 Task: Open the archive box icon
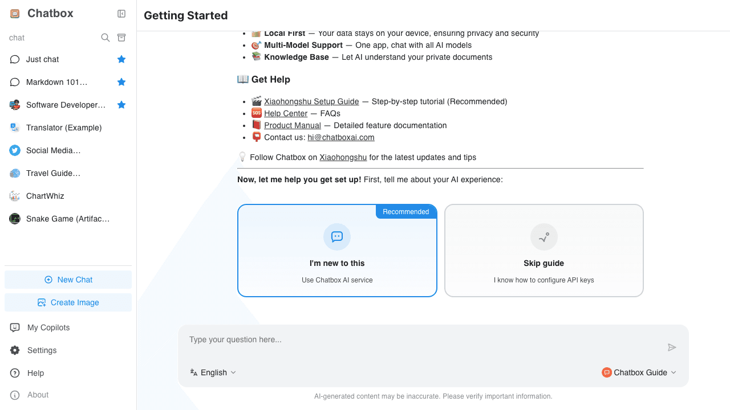[121, 38]
